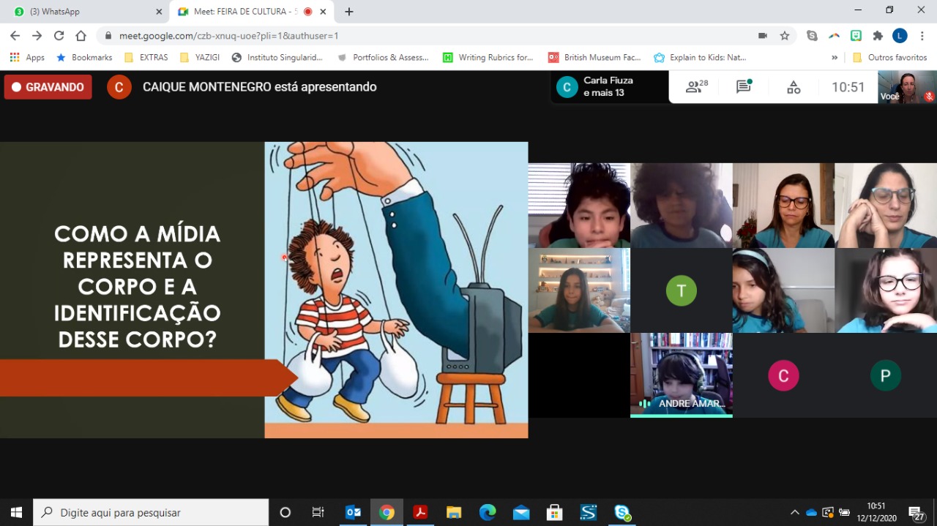Click the camera icon in address bar
937x526 pixels.
point(763,35)
